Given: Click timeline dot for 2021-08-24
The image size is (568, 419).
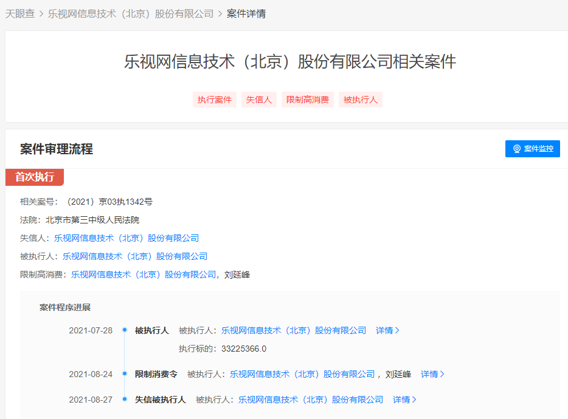Looking at the screenshot, I should (125, 373).
